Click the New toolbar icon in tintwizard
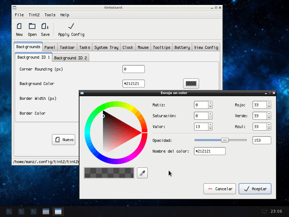The image size is (289, 217). (x=19, y=26)
